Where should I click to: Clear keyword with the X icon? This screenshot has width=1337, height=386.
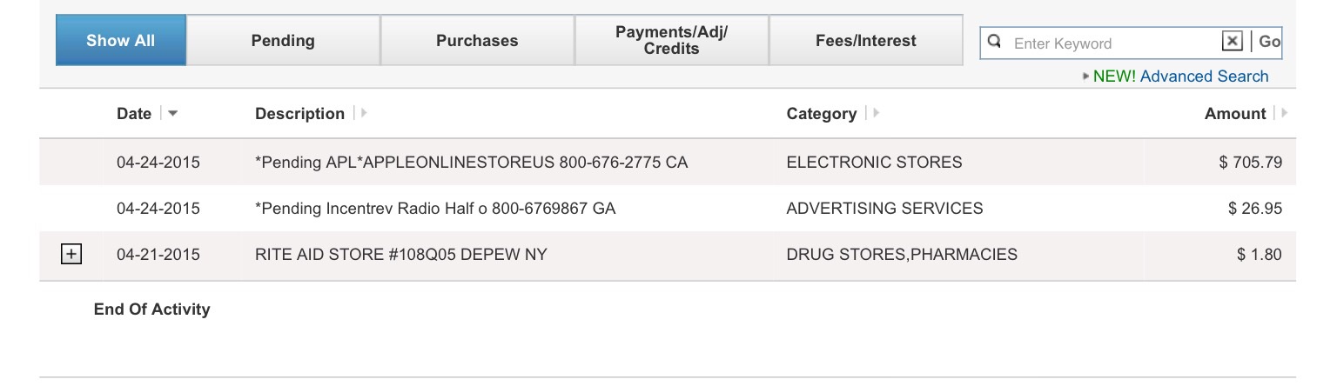pyautogui.click(x=1232, y=41)
